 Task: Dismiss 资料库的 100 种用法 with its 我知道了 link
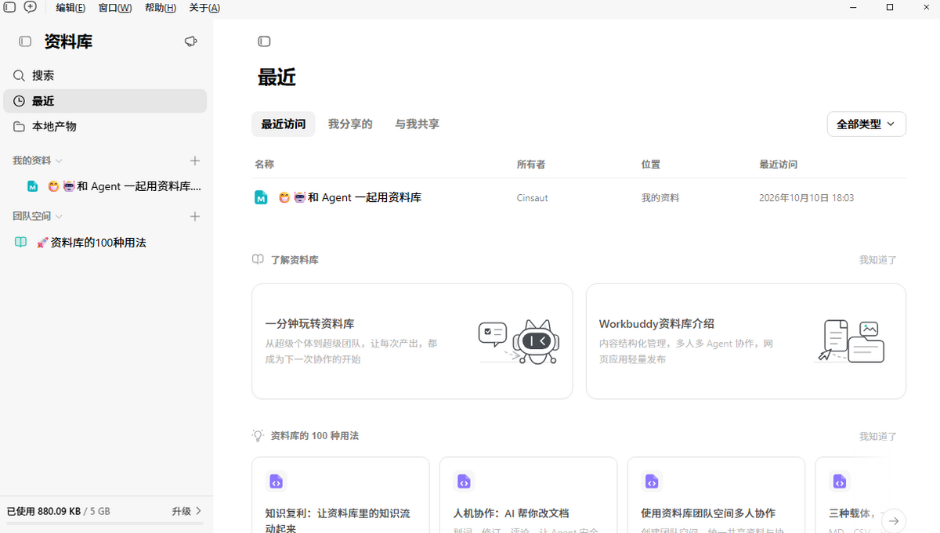point(878,437)
